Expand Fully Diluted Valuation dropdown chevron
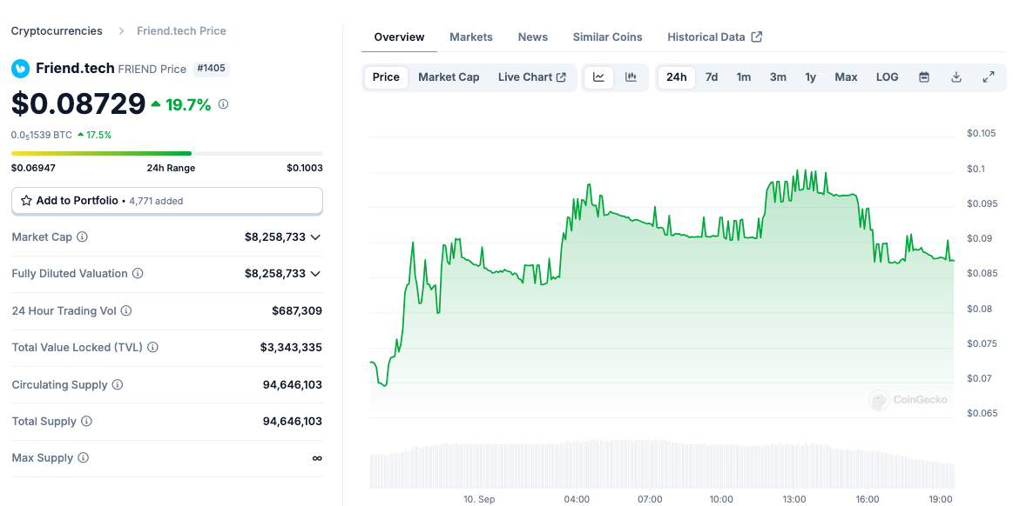Screen dimensions: 1013x506 click(315, 274)
